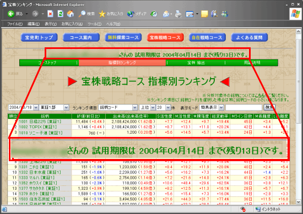303x214 pixels.
Task: Click the 検索 search button on the page
Action: pos(269,107)
